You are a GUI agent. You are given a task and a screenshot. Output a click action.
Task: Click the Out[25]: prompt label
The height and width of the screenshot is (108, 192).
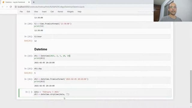click(28, 73)
